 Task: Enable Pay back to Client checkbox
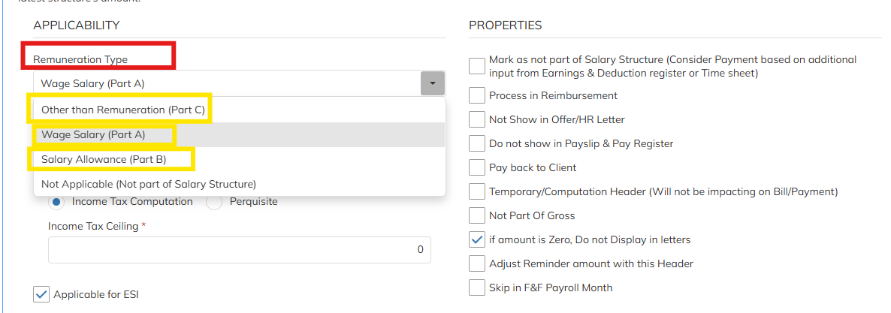pos(477,167)
